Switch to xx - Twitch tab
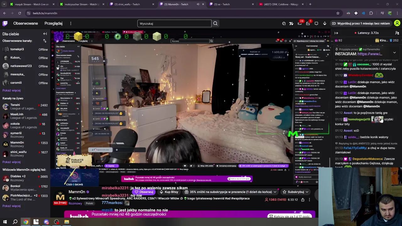The height and width of the screenshot is (226, 402). tap(232, 4)
